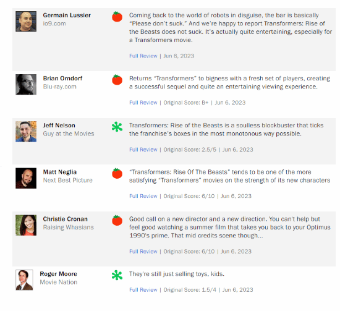Open Germain Lussier's profile photo
This screenshot has height=311, width=340.
tap(26, 22)
